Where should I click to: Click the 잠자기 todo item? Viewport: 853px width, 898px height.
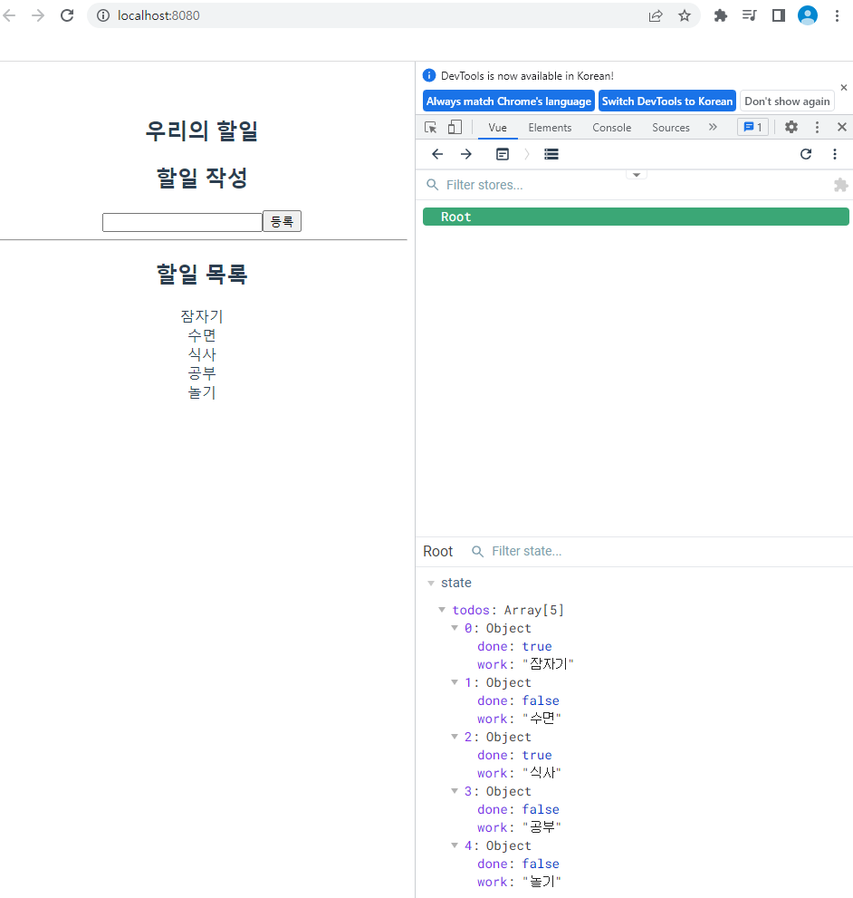tap(202, 316)
